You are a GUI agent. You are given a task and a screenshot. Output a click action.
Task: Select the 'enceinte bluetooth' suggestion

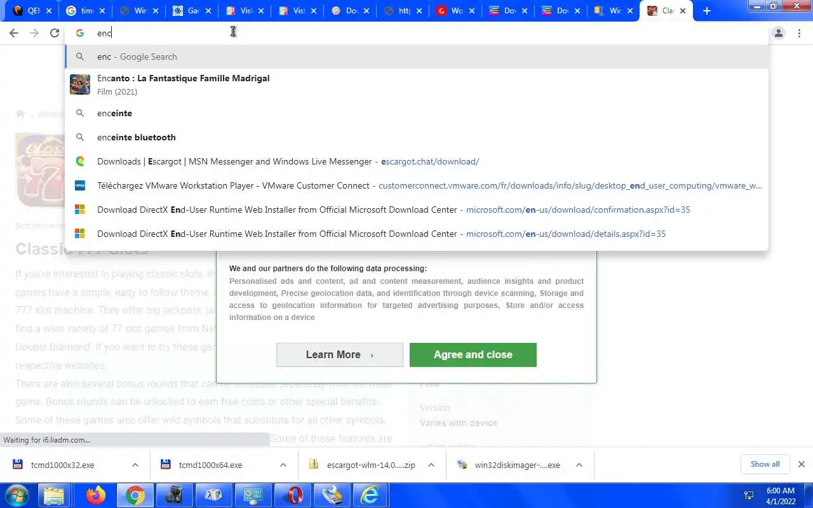[417, 137]
